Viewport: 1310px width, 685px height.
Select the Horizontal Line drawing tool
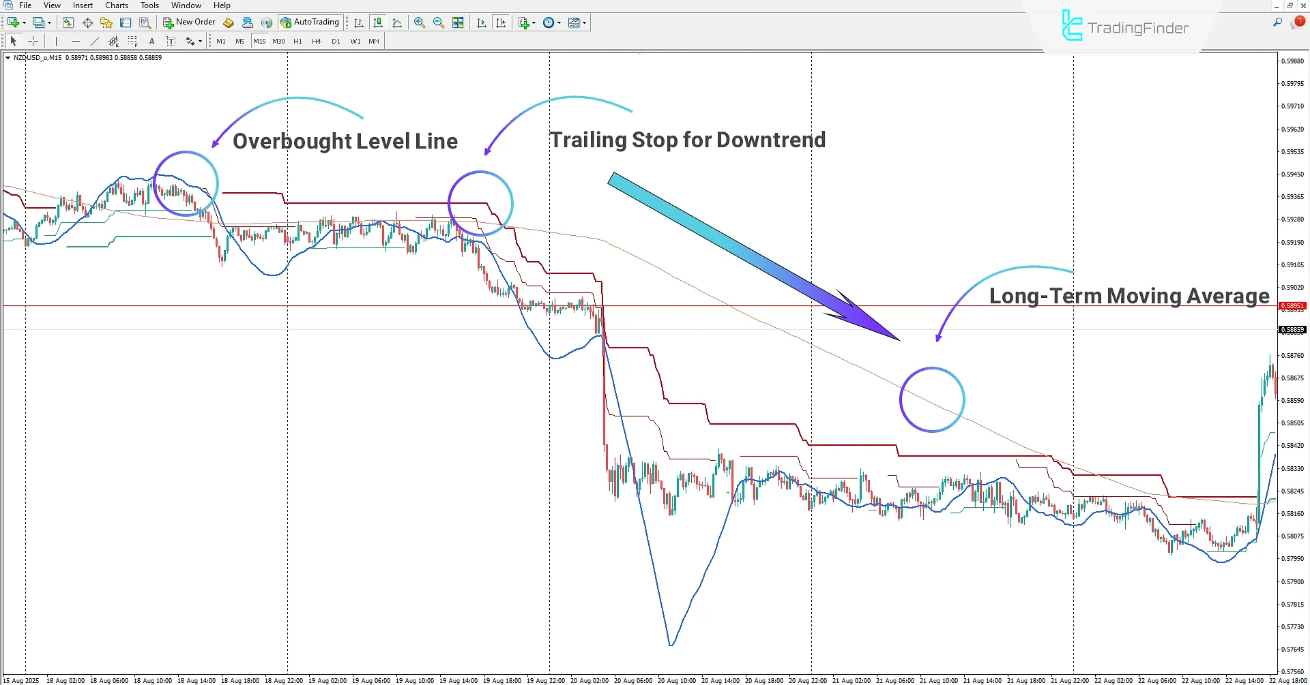(x=75, y=41)
